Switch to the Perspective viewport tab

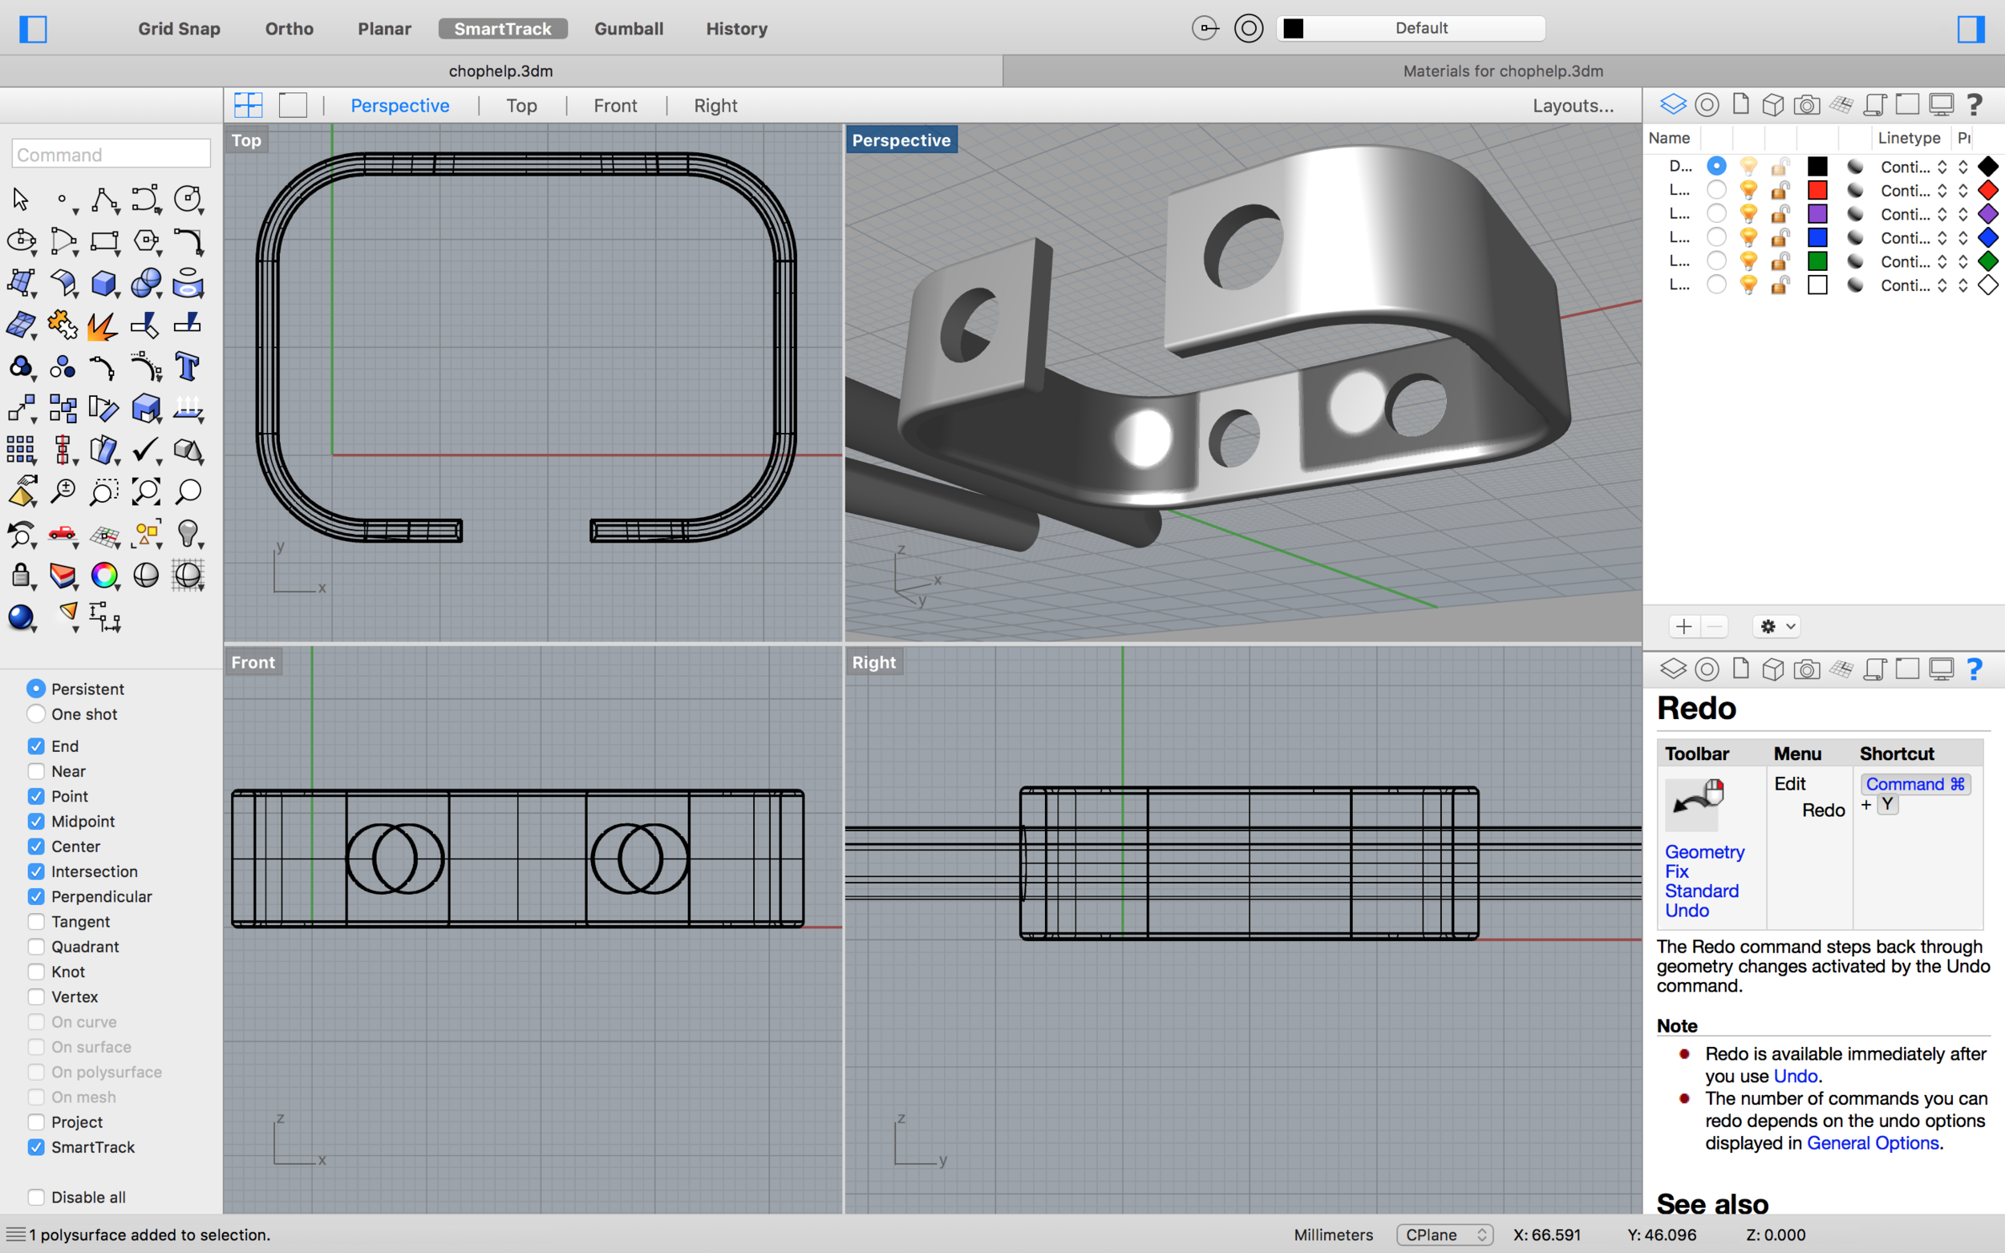click(x=399, y=105)
